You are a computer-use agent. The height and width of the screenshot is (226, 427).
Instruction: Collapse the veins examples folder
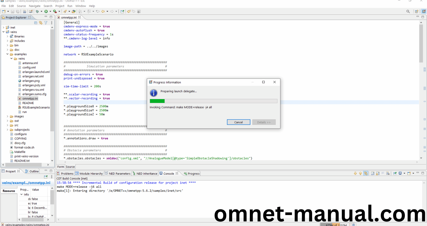point(11,59)
